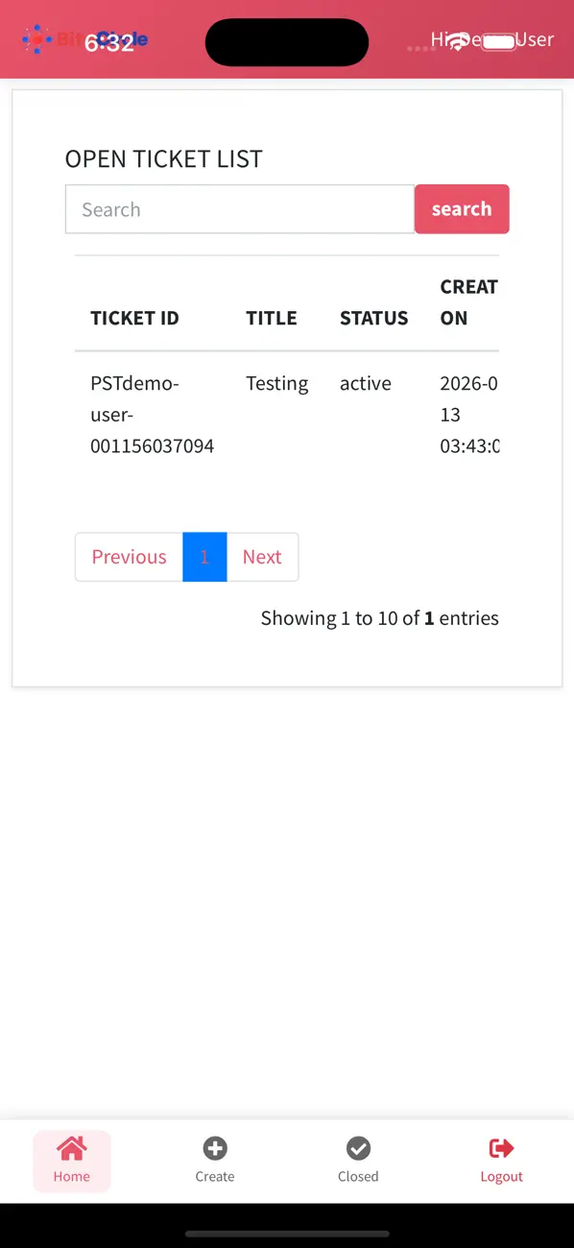Tap the active status of the Testing ticket

[x=365, y=383]
